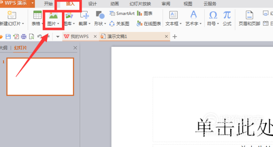This screenshot has height=147, width=273.
Task: Open the 云服务 ribbon tab
Action: (x=210, y=4)
